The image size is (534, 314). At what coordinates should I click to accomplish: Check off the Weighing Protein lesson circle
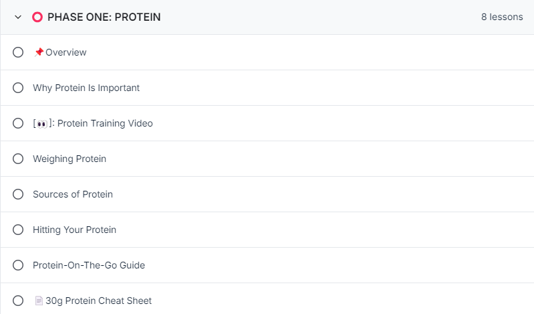18,159
